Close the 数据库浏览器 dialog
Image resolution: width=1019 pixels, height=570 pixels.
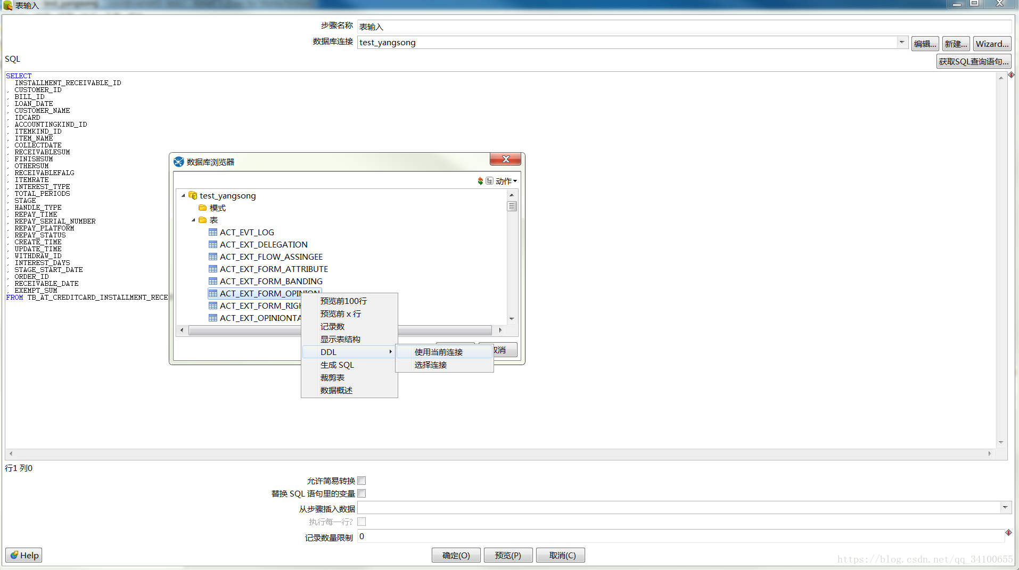[506, 159]
